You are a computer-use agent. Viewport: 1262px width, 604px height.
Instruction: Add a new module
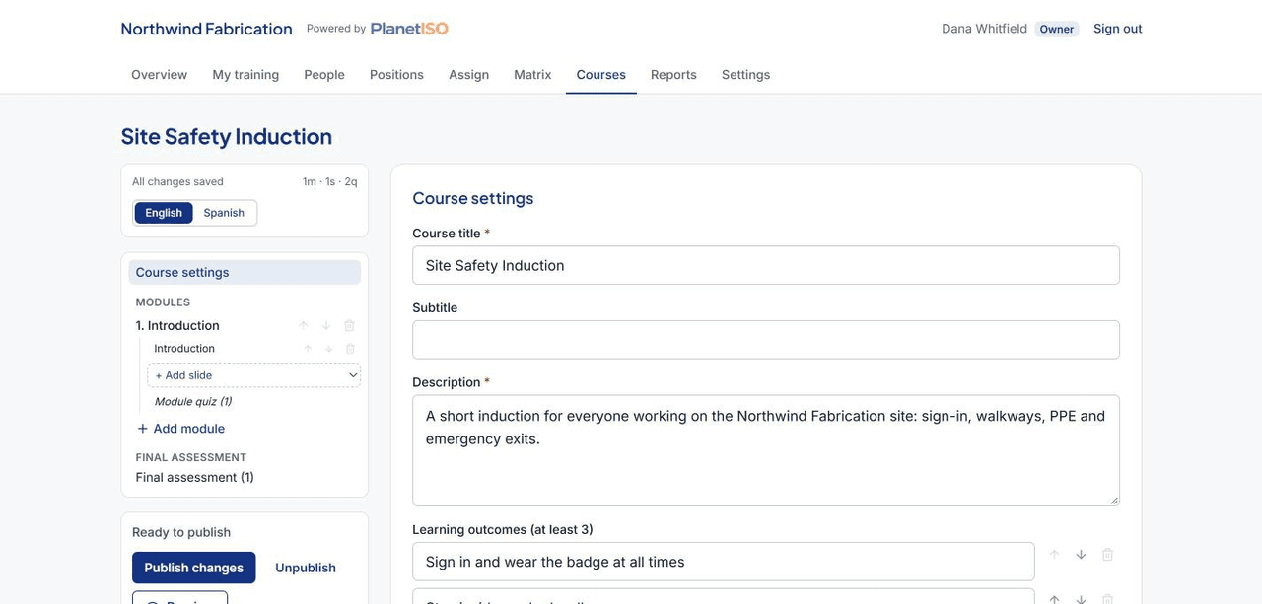pyautogui.click(x=180, y=429)
